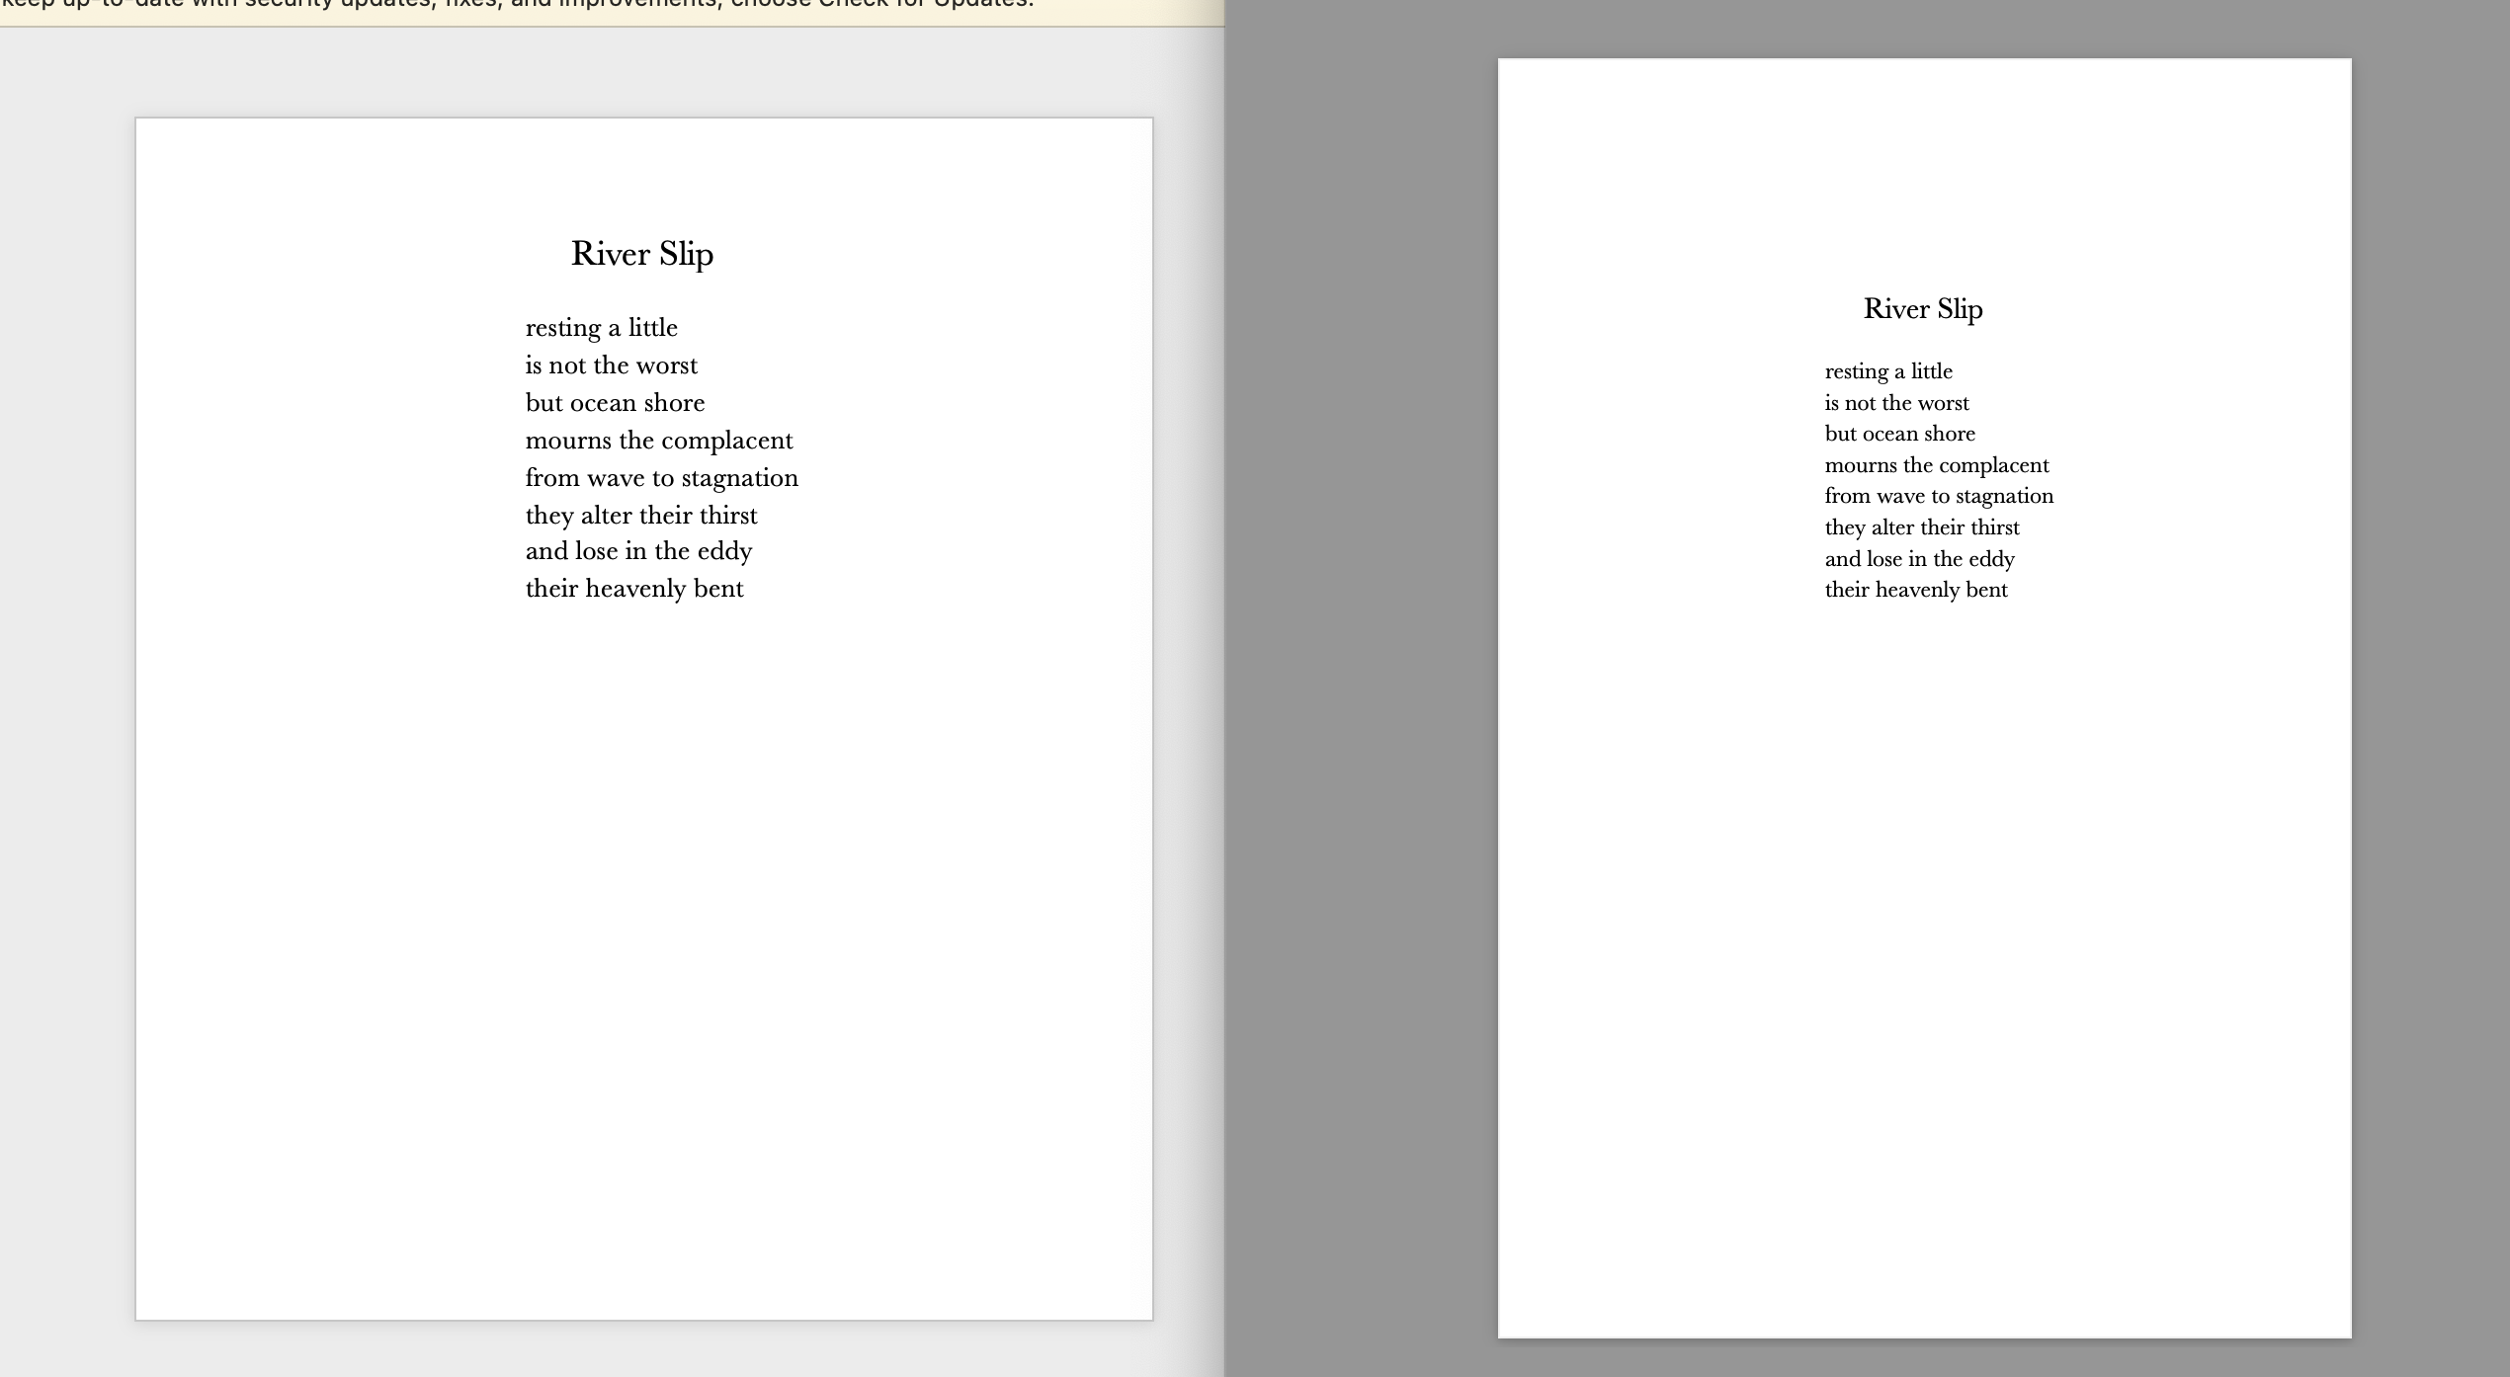Click the line and lose in the eddy
This screenshot has height=1377, width=2510.
coord(638,551)
